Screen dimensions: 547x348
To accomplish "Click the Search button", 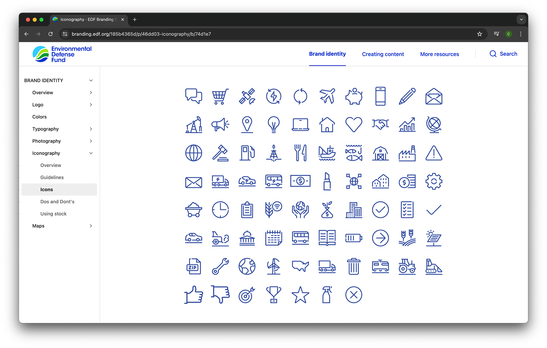I will pyautogui.click(x=503, y=54).
